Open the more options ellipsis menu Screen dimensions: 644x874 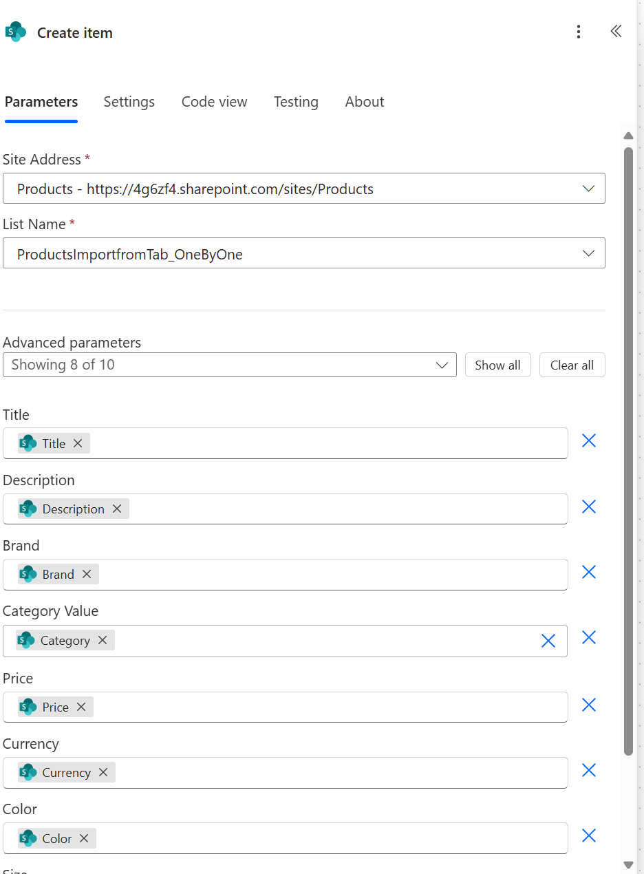[579, 32]
